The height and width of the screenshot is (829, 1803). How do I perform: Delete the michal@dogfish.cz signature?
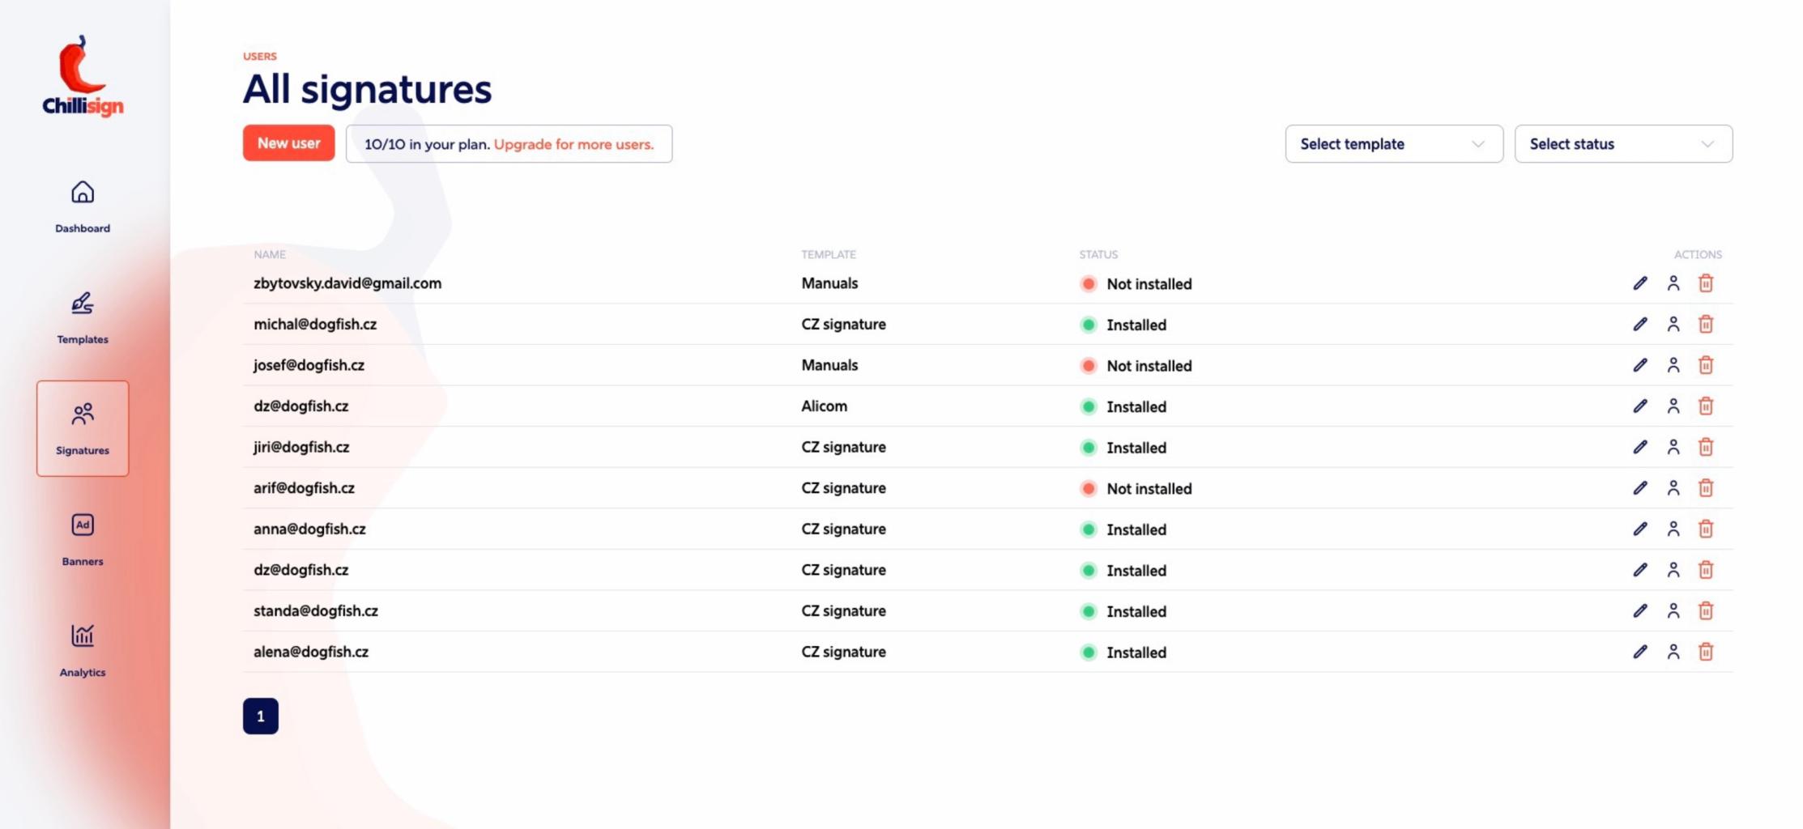[x=1706, y=325]
